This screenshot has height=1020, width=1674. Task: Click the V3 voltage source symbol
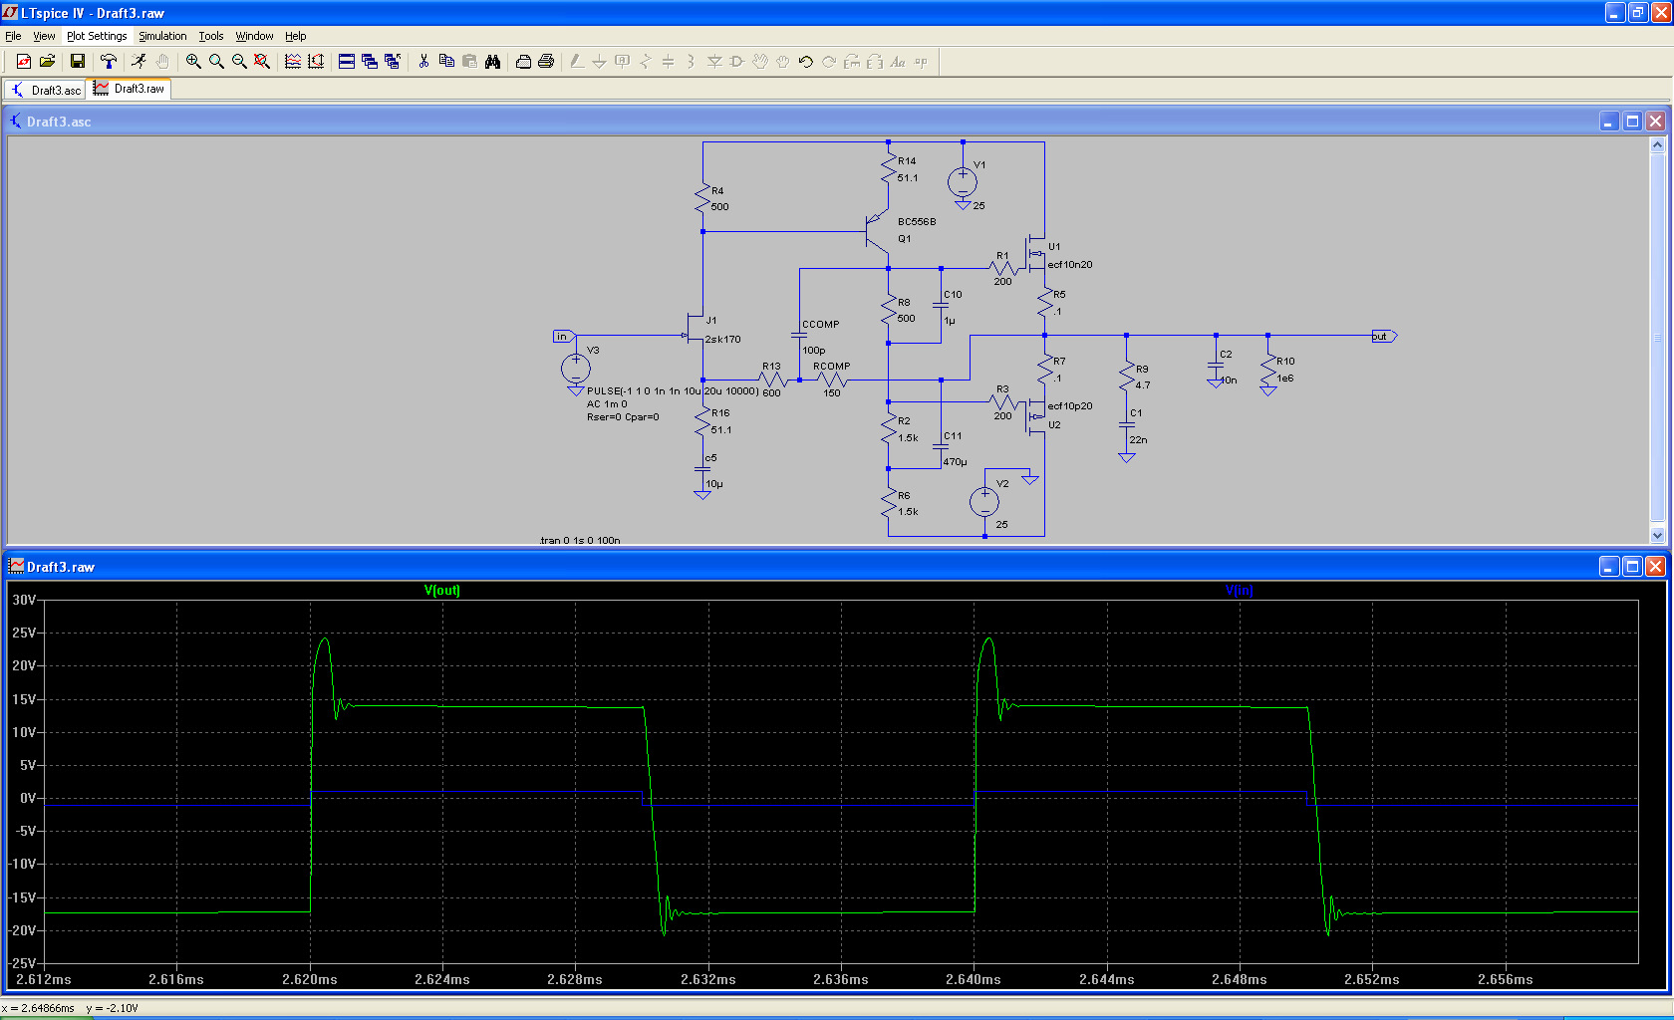[575, 369]
